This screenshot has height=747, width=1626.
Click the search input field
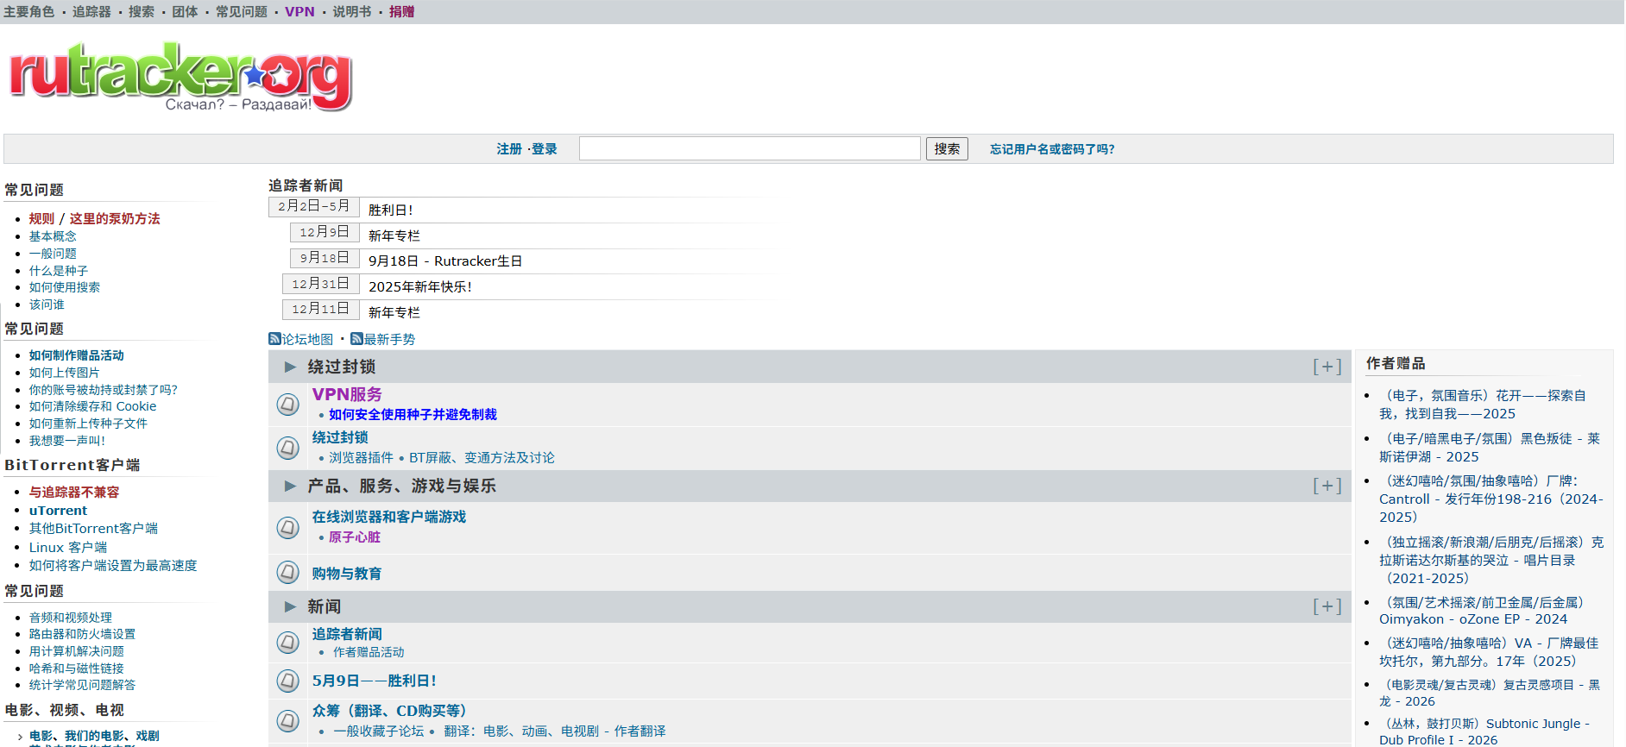coord(749,148)
